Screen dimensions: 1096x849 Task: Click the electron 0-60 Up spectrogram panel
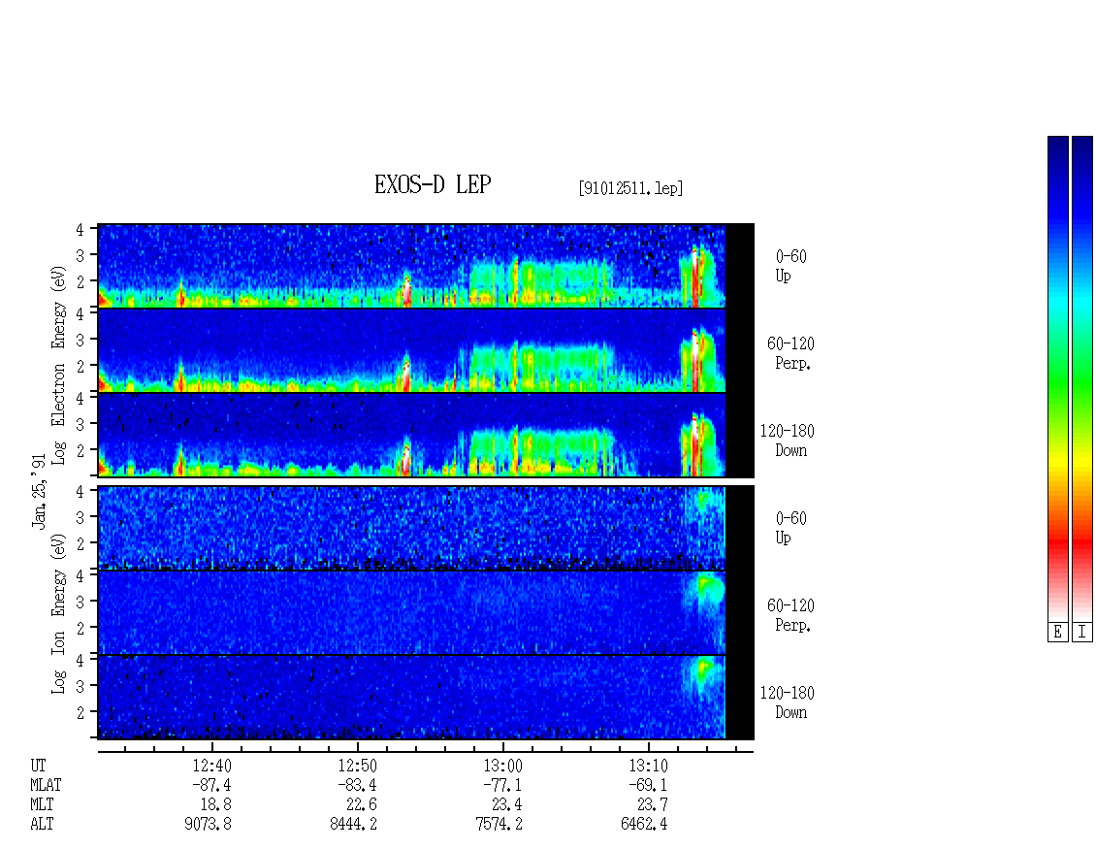pos(411,266)
